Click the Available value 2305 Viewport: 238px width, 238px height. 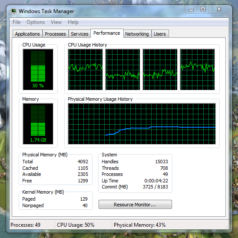click(x=83, y=174)
